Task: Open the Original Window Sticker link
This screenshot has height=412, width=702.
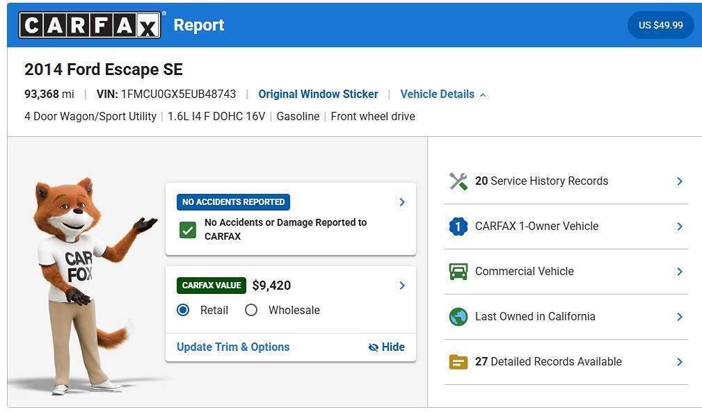Action: point(319,94)
